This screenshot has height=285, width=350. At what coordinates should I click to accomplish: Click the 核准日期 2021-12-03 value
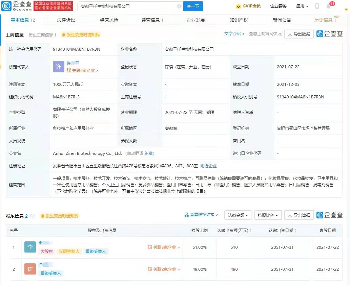(x=288, y=85)
